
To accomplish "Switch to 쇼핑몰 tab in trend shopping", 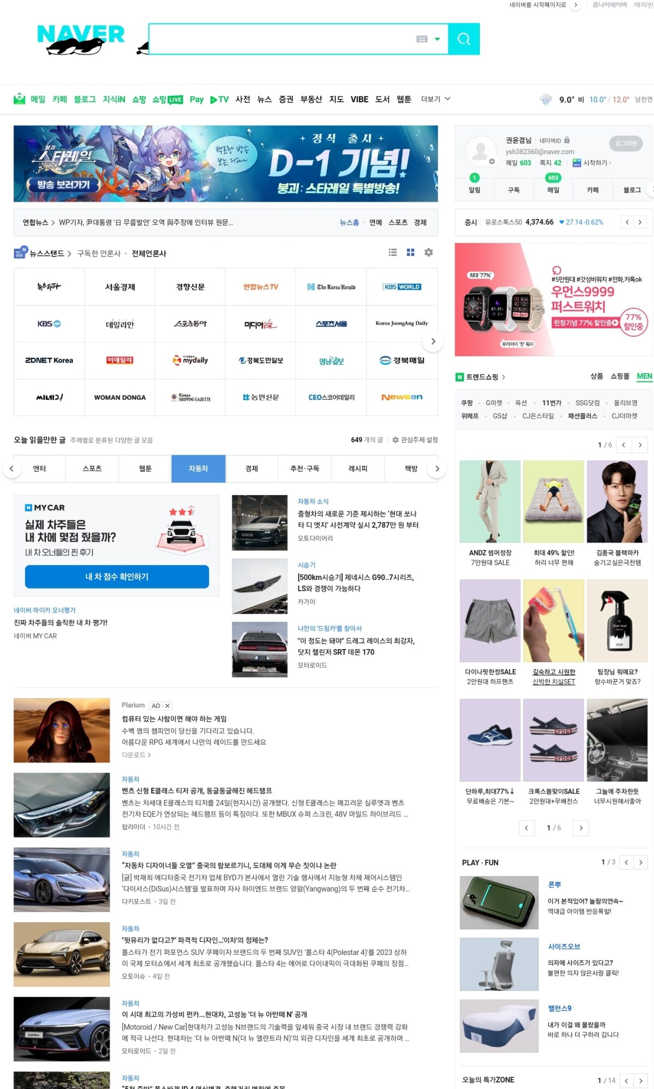I will (x=620, y=376).
